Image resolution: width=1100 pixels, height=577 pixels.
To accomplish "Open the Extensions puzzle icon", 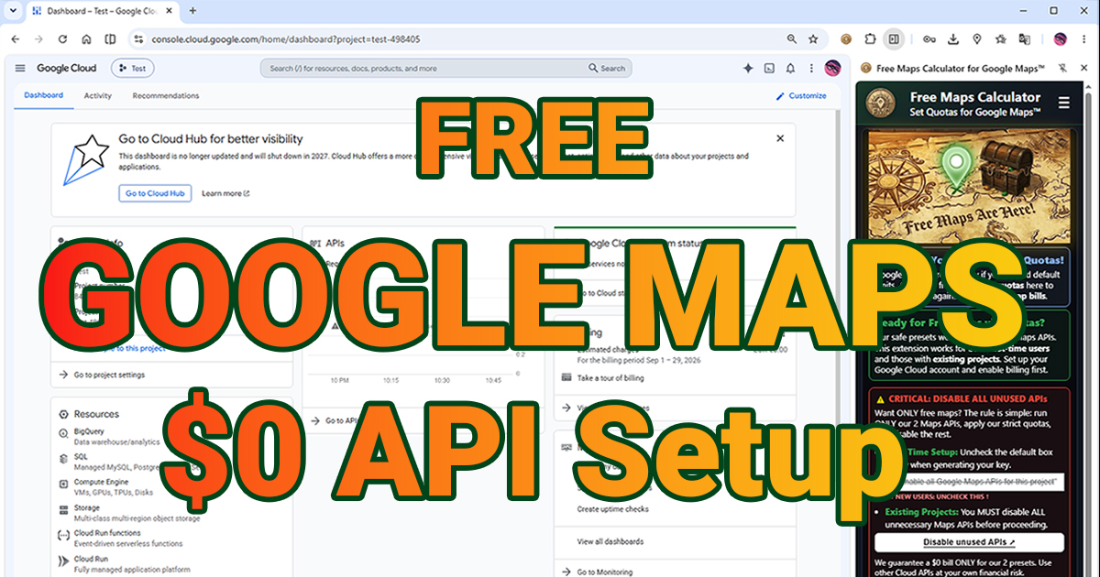I will [870, 38].
